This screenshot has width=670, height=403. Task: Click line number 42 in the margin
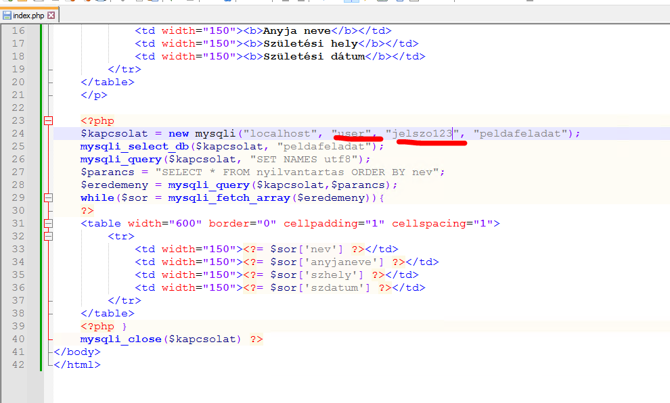pyautogui.click(x=18, y=365)
